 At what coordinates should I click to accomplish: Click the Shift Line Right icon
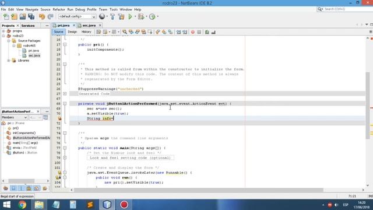tap(185, 32)
